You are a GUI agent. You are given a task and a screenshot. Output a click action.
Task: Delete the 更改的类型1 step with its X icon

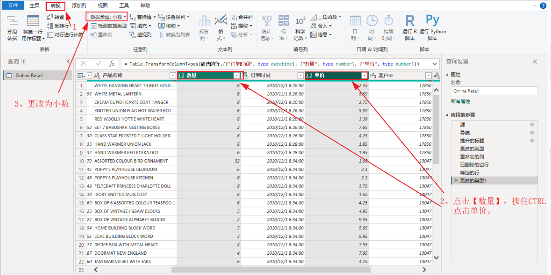click(x=456, y=181)
